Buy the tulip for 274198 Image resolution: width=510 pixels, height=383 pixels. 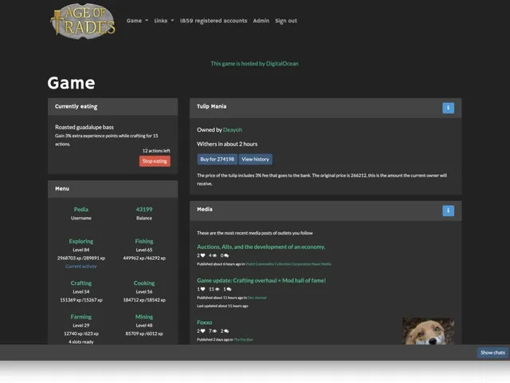[x=217, y=160]
